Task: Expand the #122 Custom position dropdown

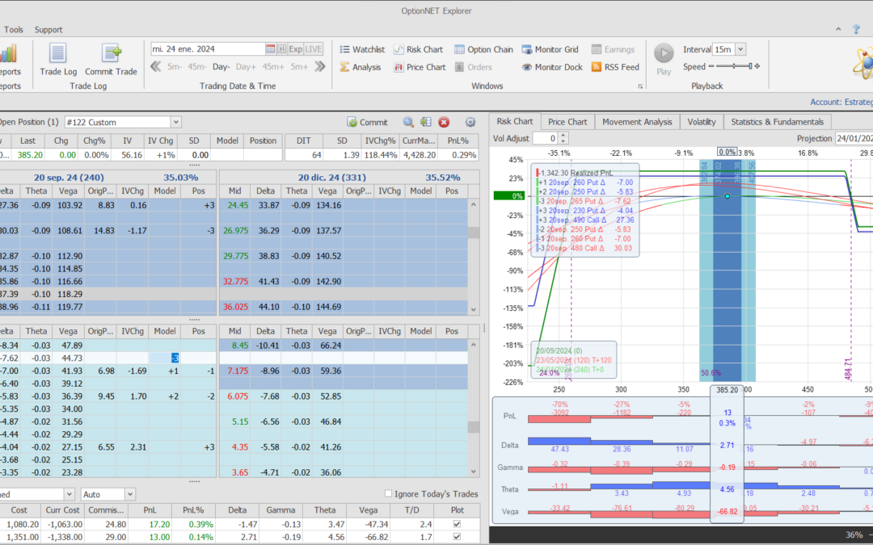Action: 175,122
